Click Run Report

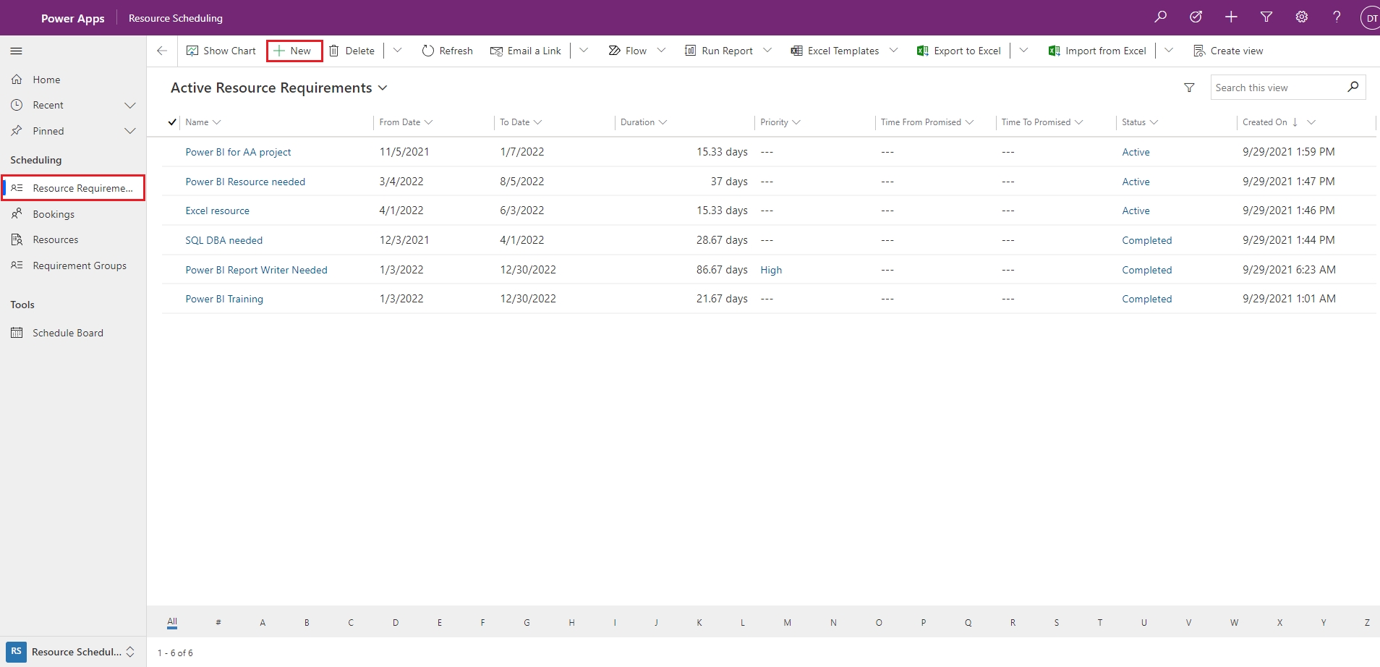click(x=719, y=51)
